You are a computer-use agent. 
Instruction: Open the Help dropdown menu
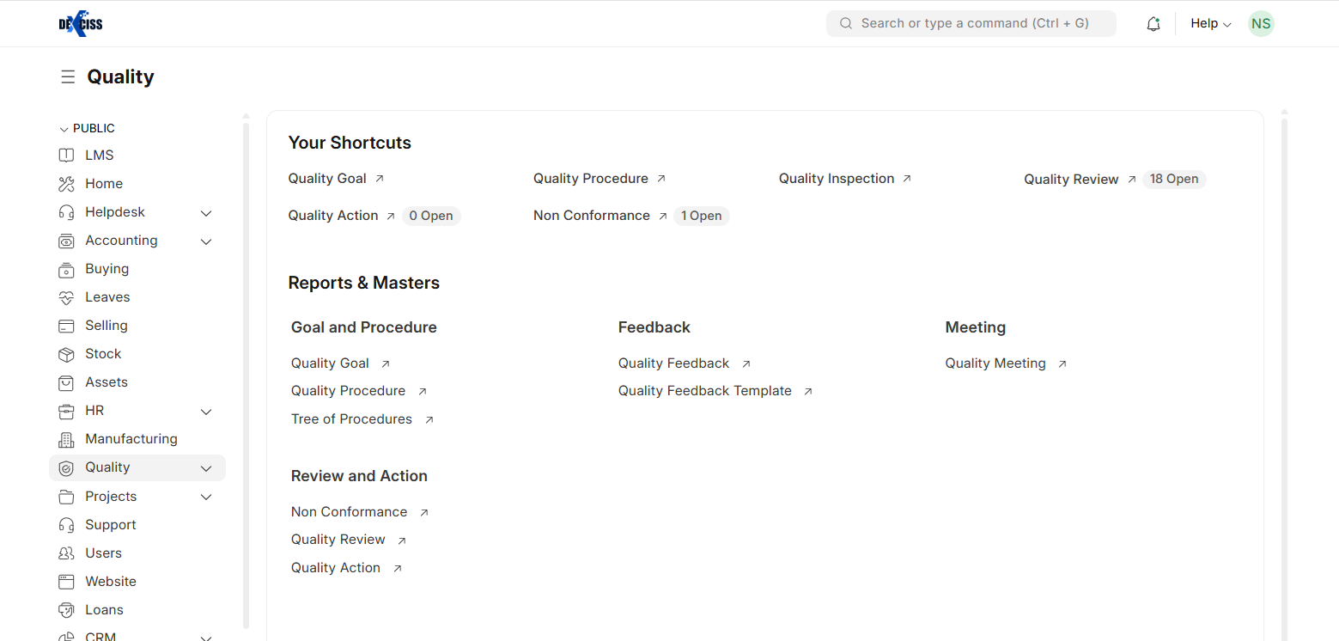pyautogui.click(x=1210, y=24)
